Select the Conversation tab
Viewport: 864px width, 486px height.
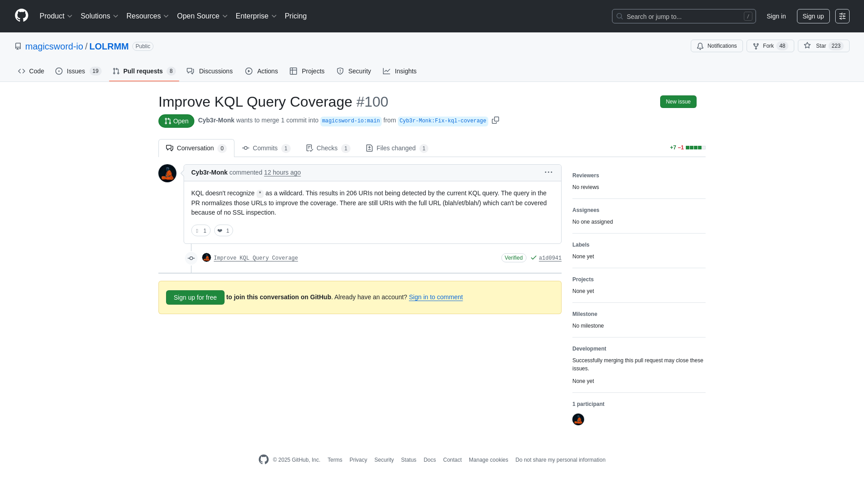coord(196,148)
